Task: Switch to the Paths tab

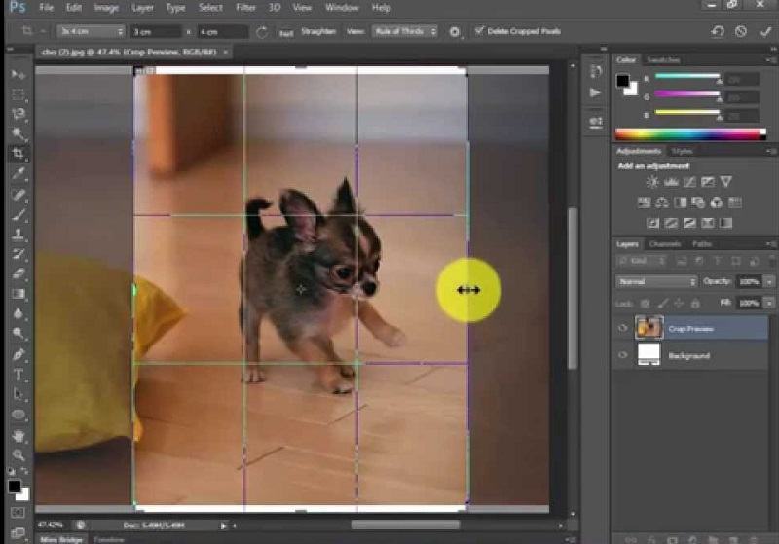Action: tap(702, 243)
